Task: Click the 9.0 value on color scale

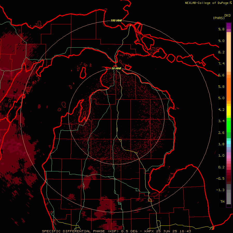Action: (221, 41)
